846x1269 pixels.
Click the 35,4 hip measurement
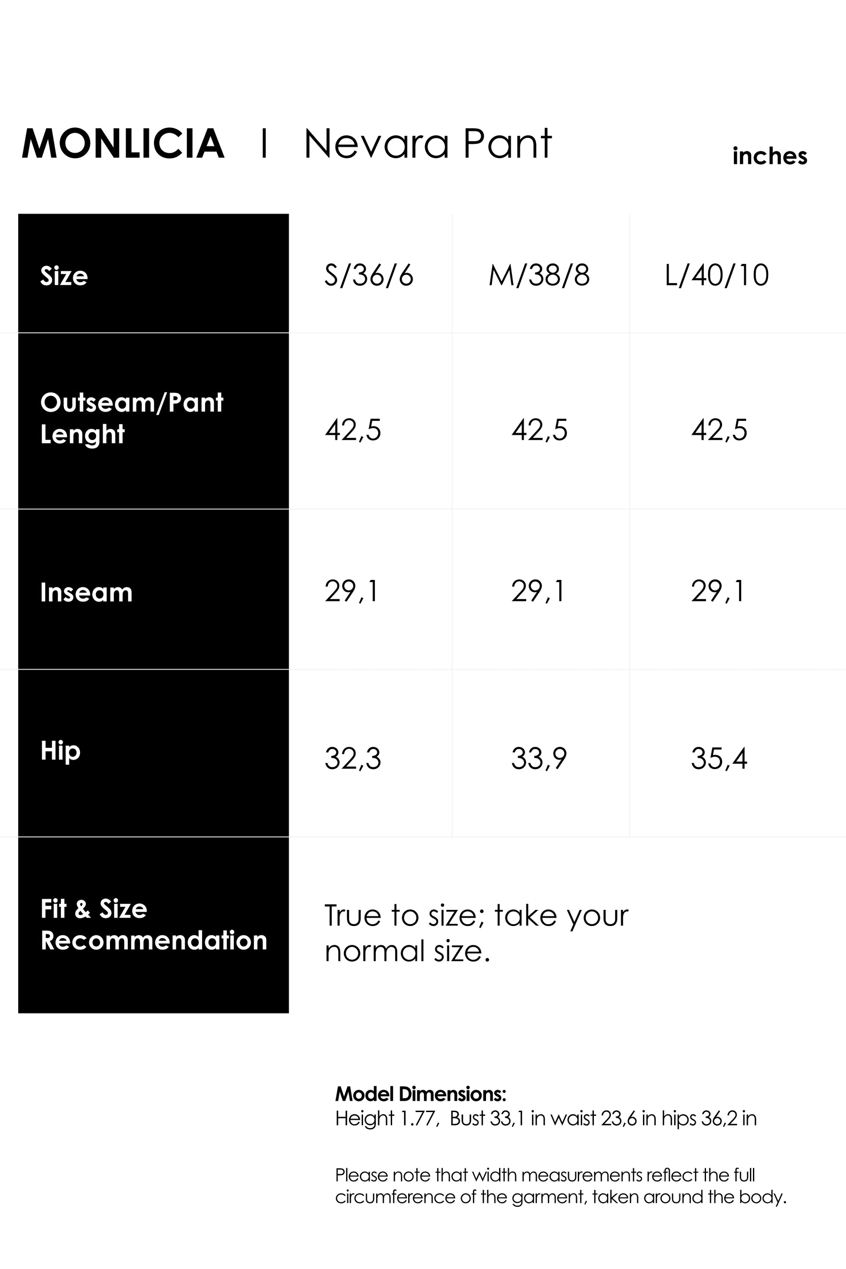[x=719, y=759]
